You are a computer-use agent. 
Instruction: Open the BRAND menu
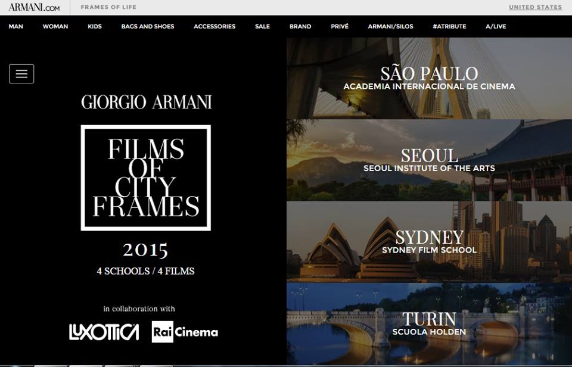(300, 26)
